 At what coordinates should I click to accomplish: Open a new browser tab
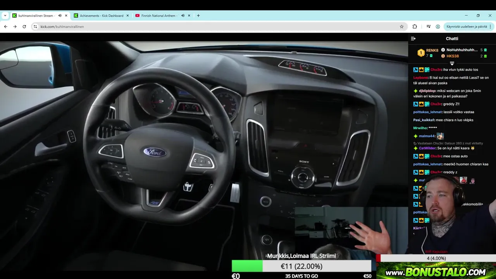pyautogui.click(x=198, y=15)
